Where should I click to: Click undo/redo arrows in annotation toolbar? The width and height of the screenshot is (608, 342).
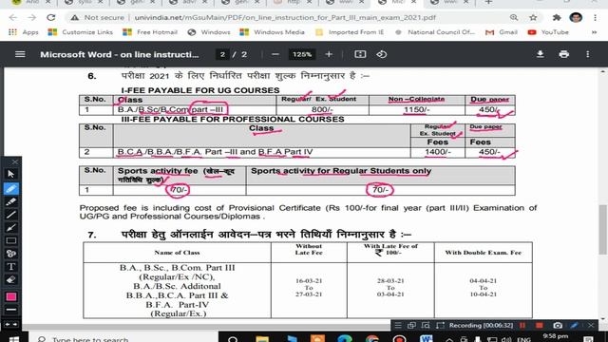pyautogui.click(x=10, y=324)
